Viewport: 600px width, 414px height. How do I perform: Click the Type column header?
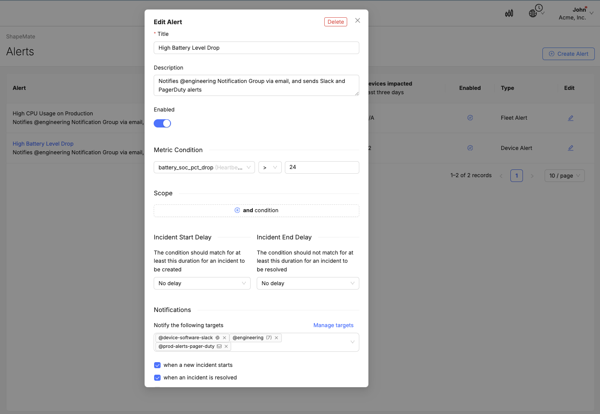[507, 88]
